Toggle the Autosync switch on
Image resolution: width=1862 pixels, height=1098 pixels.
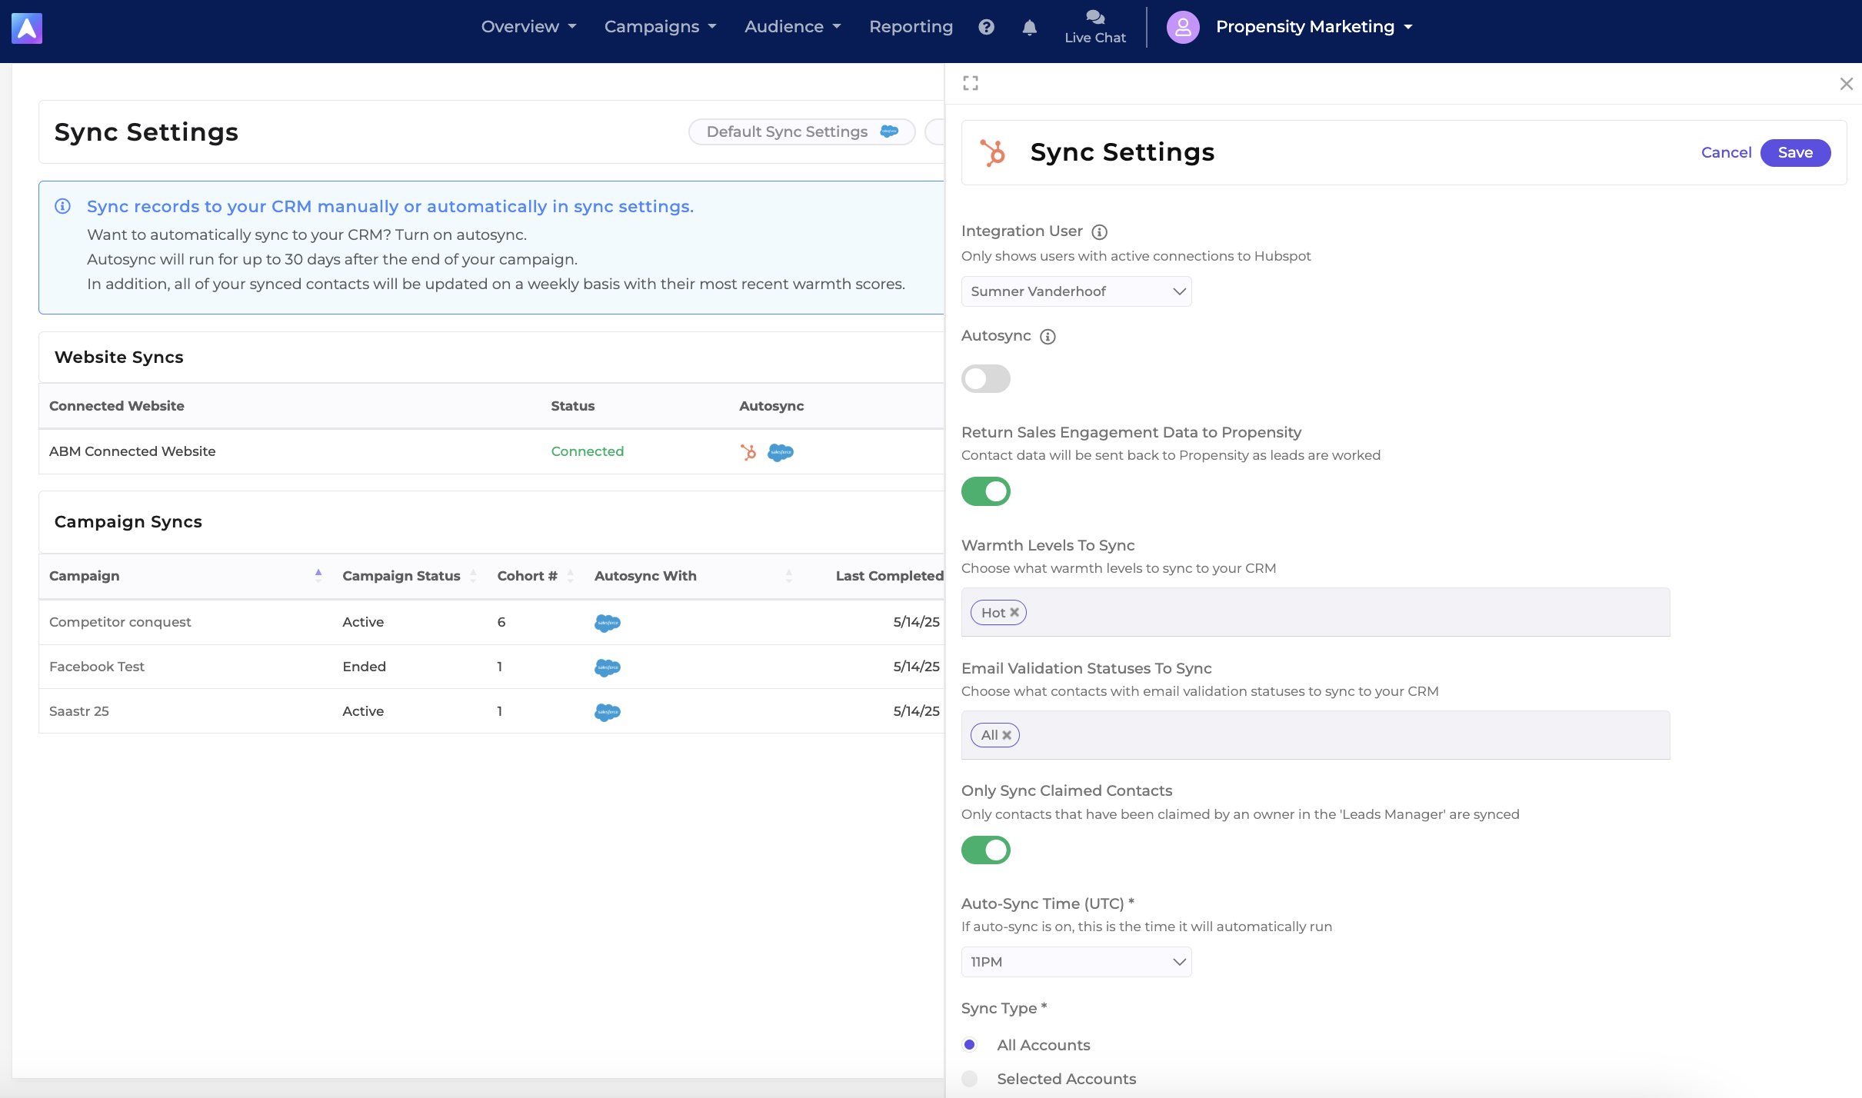(x=986, y=378)
